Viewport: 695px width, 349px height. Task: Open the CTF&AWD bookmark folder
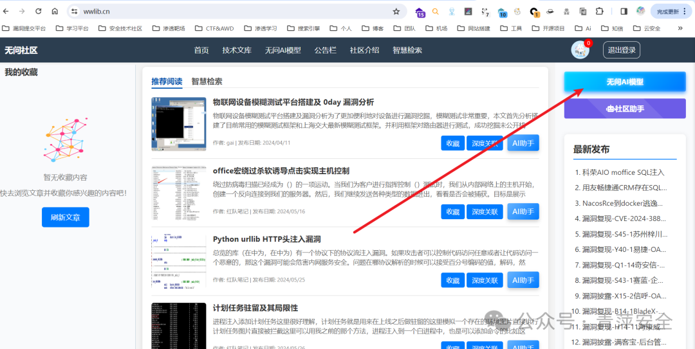coord(214,28)
